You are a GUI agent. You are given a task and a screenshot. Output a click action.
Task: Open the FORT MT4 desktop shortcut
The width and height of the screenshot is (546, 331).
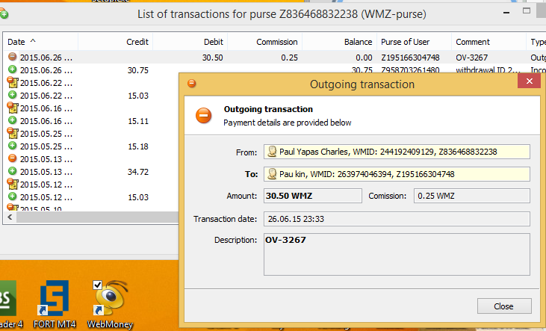coord(55,304)
